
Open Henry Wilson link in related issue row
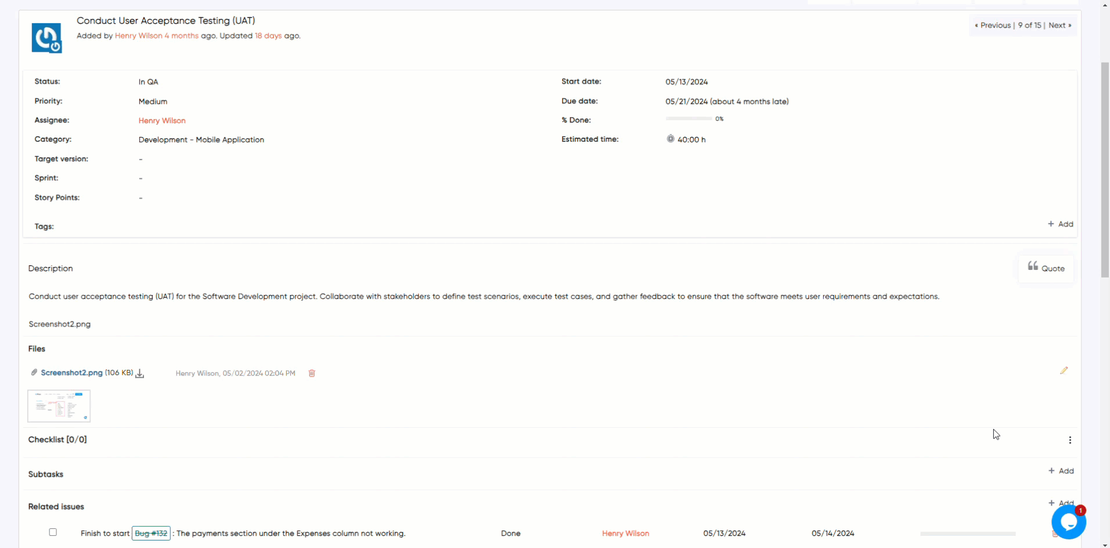click(x=625, y=533)
